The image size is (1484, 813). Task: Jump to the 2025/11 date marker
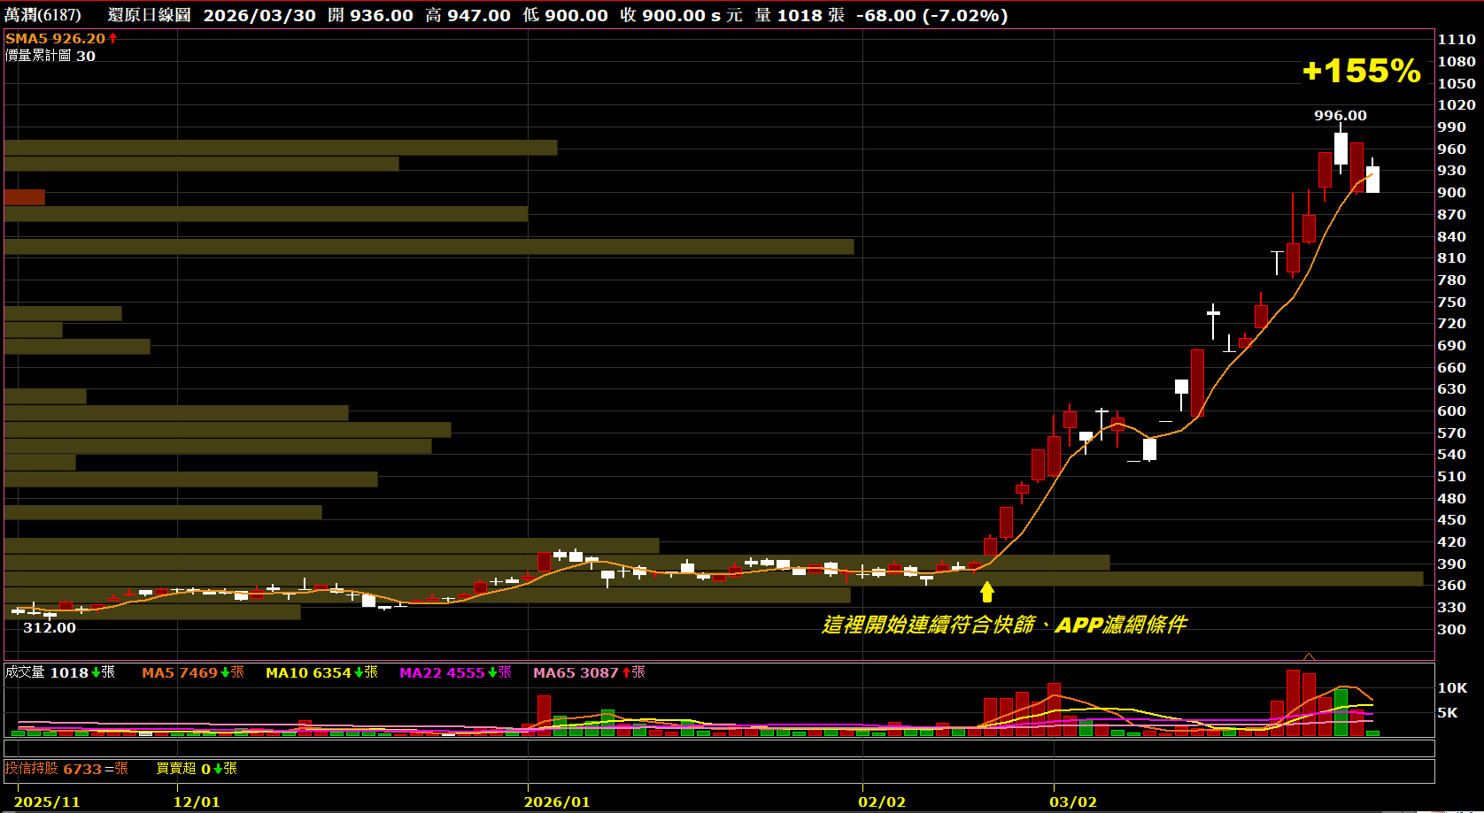coord(47,802)
